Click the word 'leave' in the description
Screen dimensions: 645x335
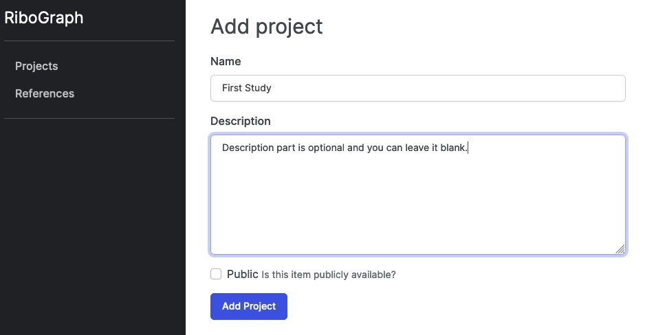pos(417,148)
